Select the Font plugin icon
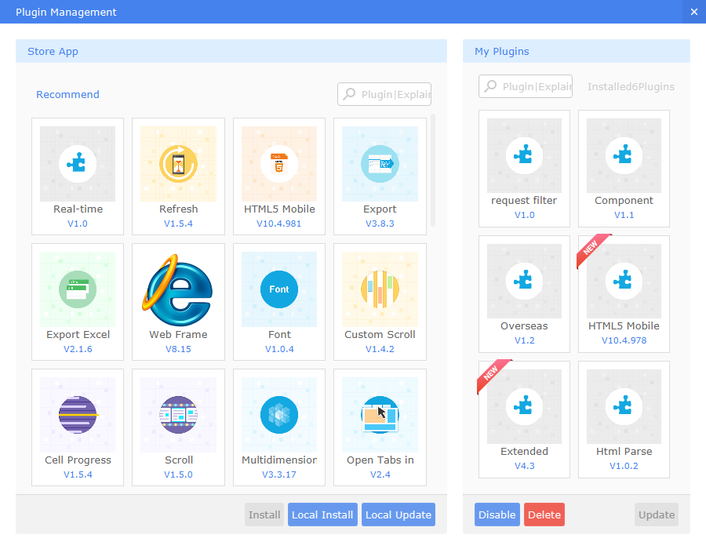 pyautogui.click(x=279, y=289)
